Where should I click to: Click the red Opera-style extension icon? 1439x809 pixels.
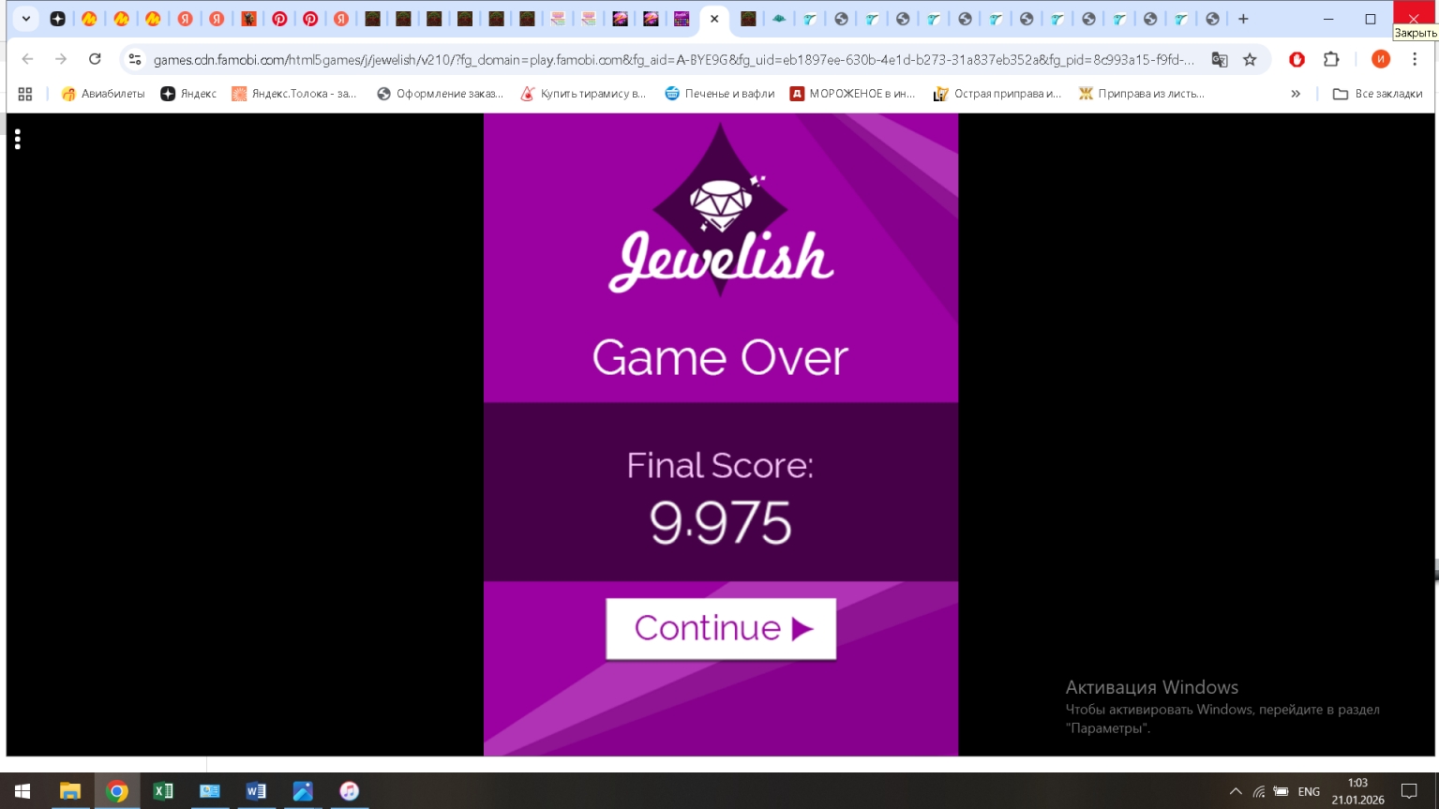pos(1297,59)
